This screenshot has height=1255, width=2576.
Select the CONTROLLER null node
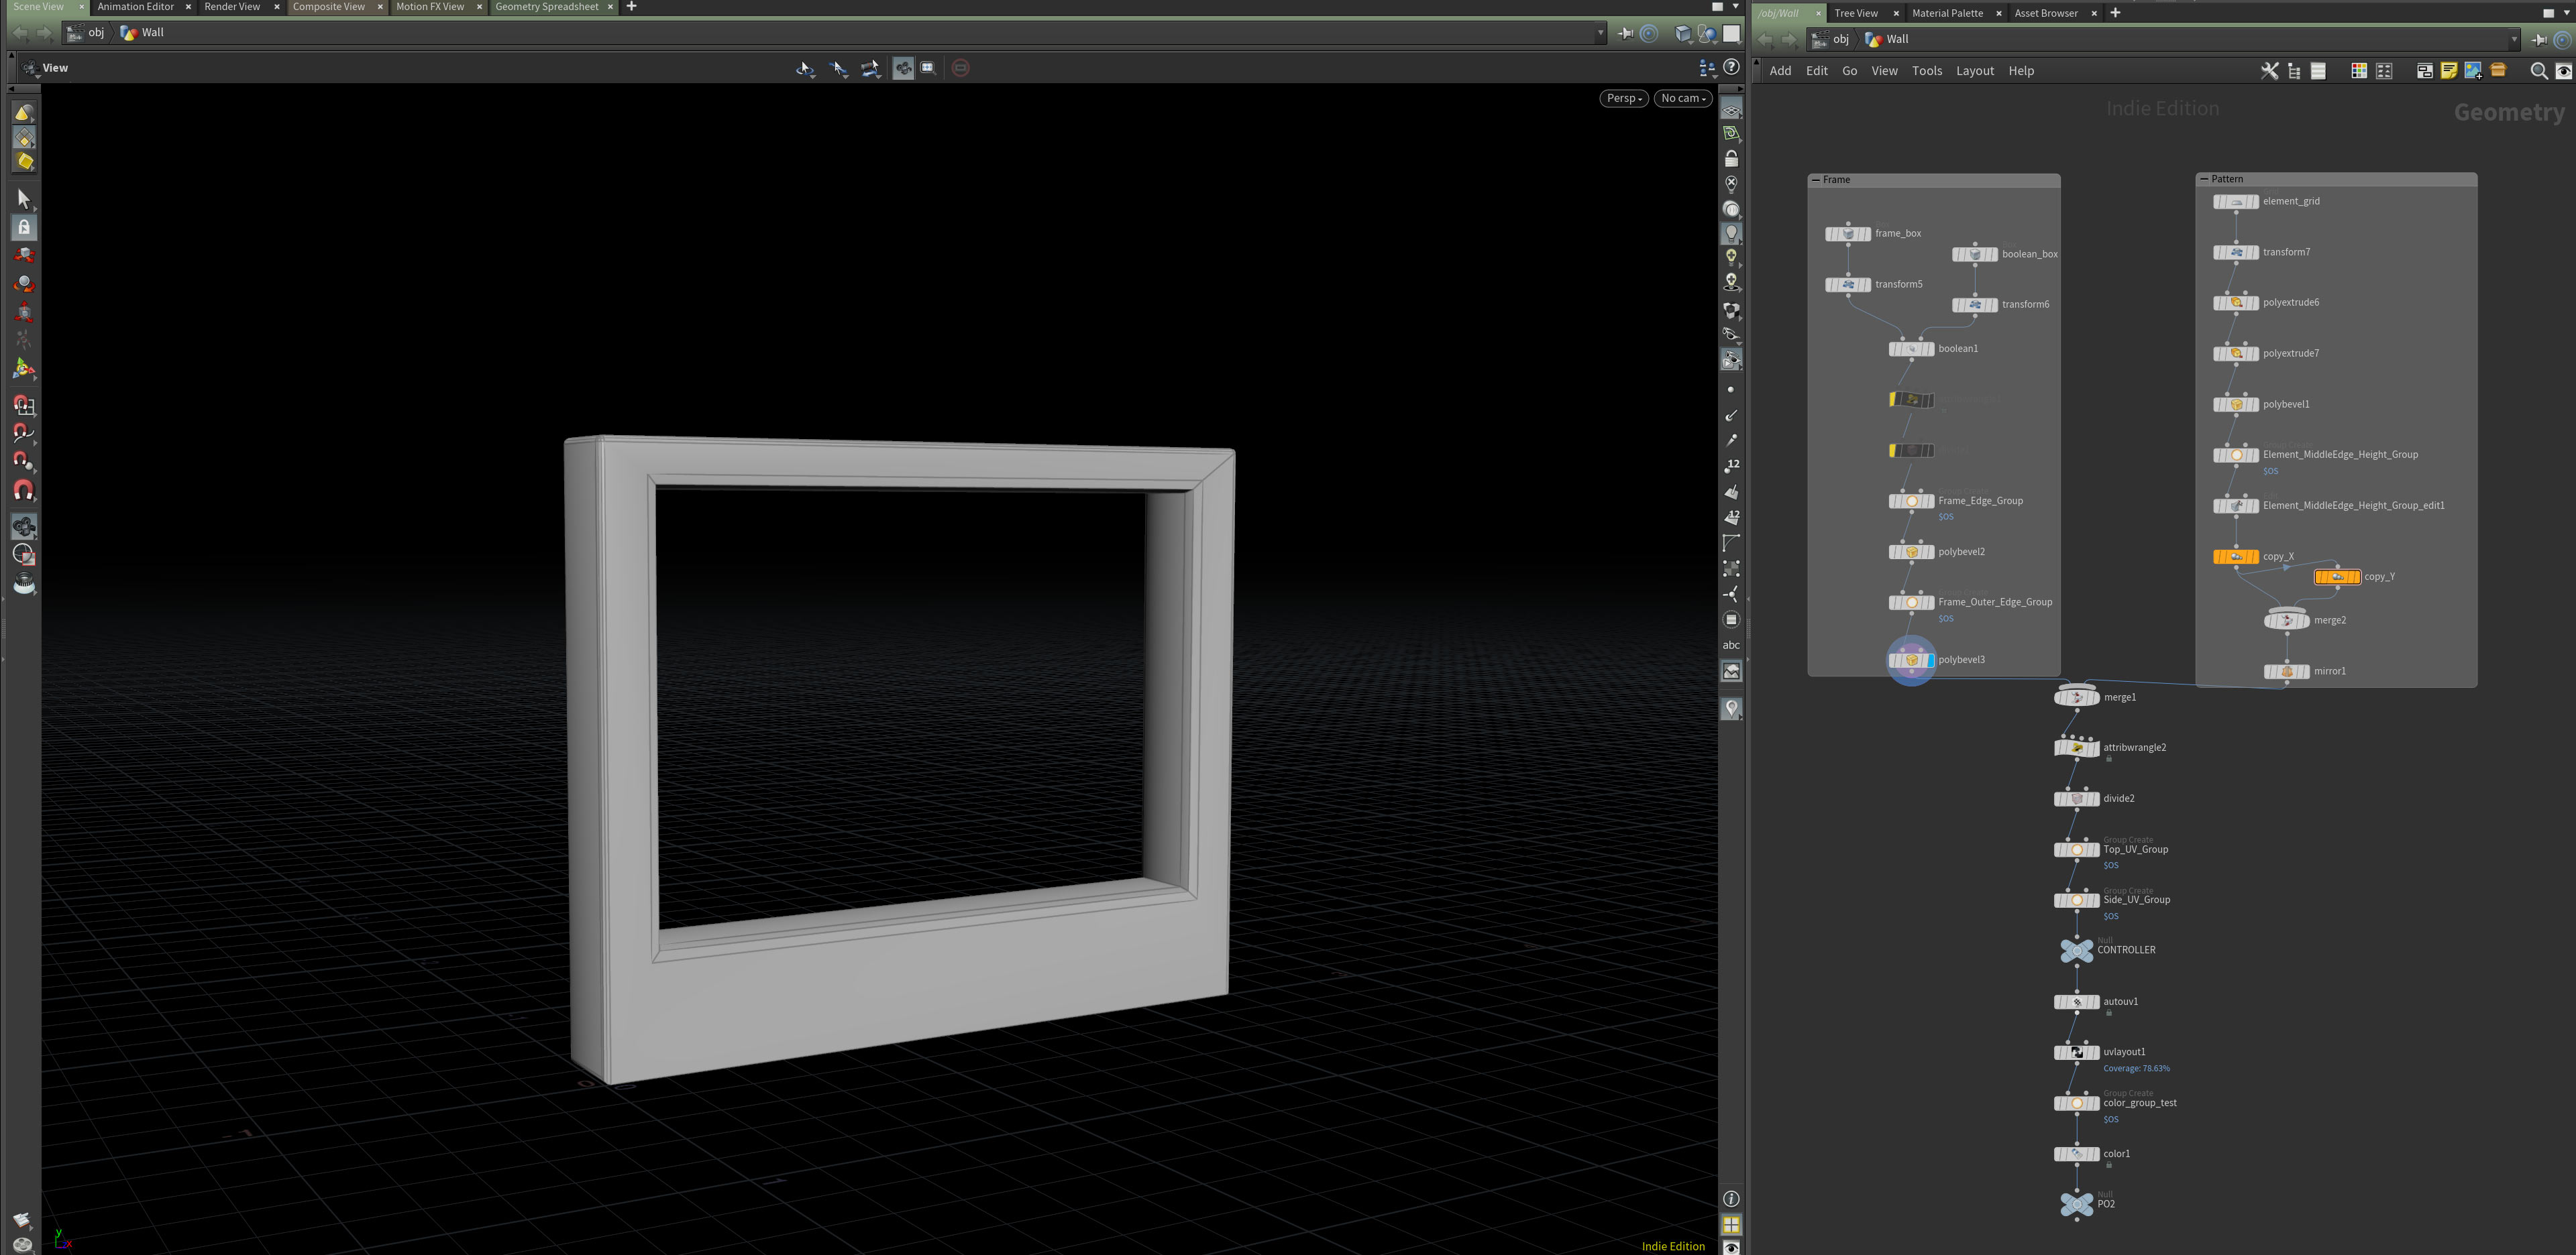coord(2077,950)
